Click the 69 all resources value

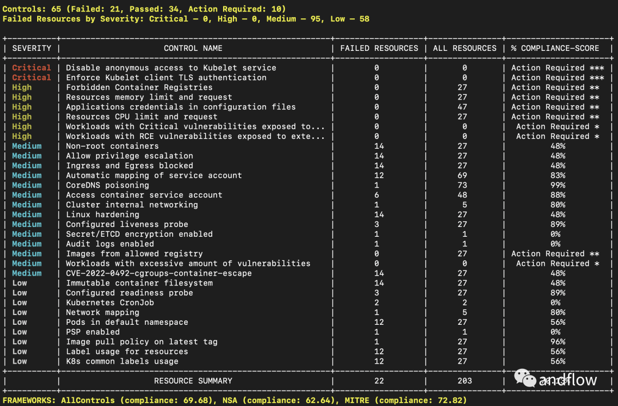tap(462, 175)
